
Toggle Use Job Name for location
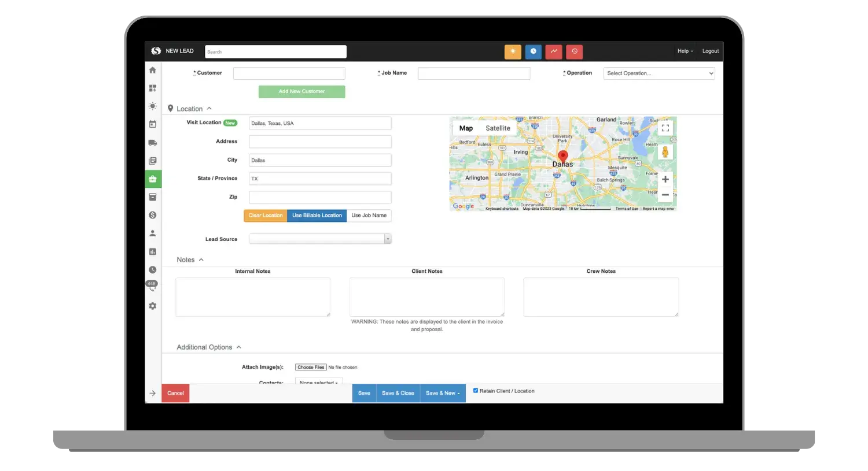coord(369,215)
